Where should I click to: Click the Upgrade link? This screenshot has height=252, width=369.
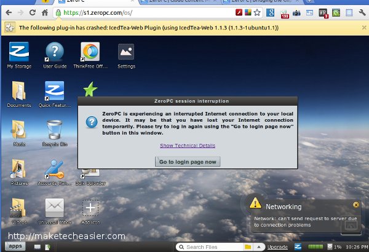click(277, 247)
